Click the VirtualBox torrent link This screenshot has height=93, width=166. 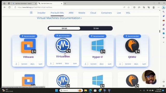click(x=59, y=63)
